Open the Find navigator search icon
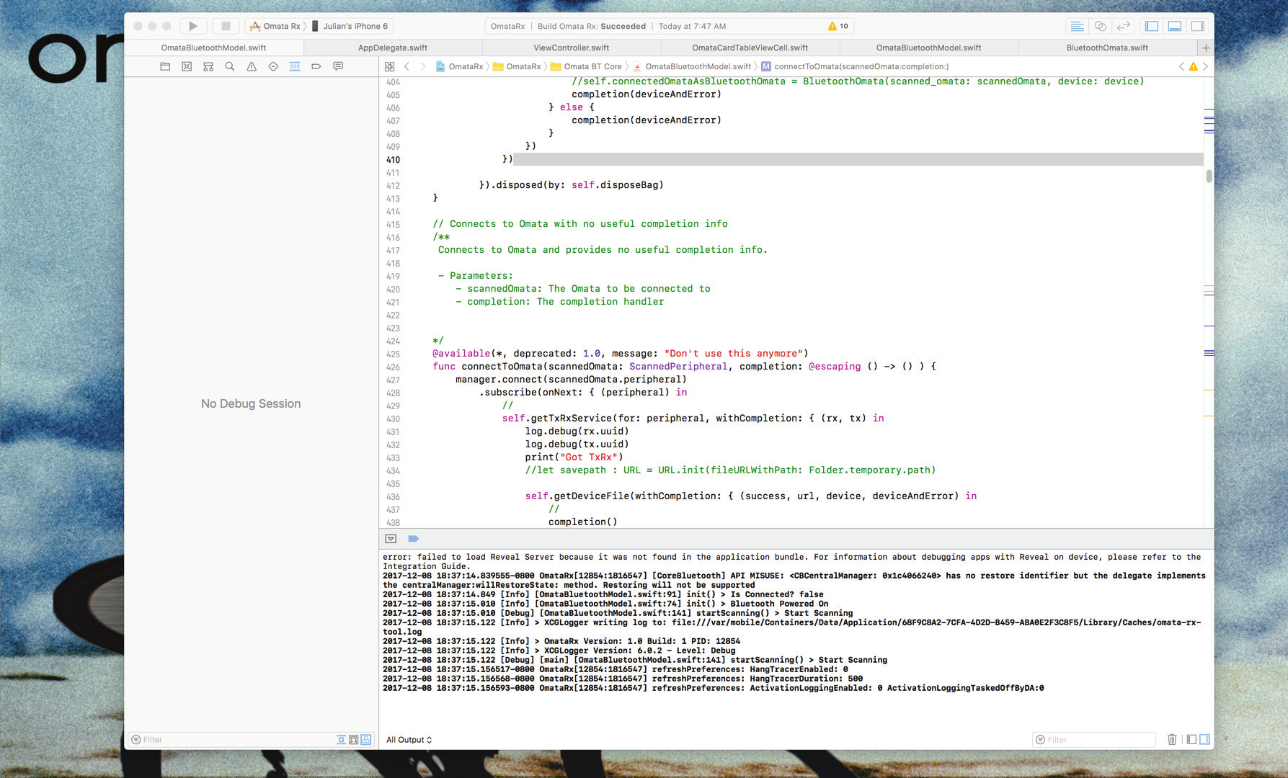1288x778 pixels. coord(230,66)
